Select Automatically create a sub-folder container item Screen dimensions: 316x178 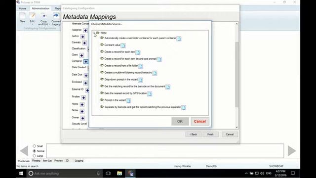[140, 38]
